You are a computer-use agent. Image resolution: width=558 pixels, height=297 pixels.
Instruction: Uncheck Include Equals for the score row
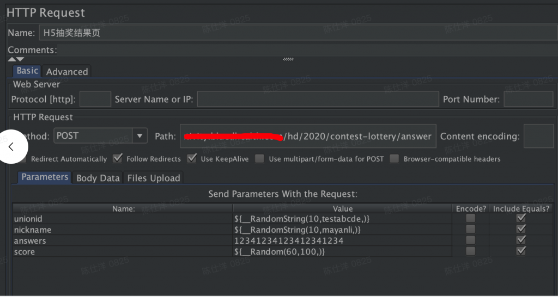[521, 251]
